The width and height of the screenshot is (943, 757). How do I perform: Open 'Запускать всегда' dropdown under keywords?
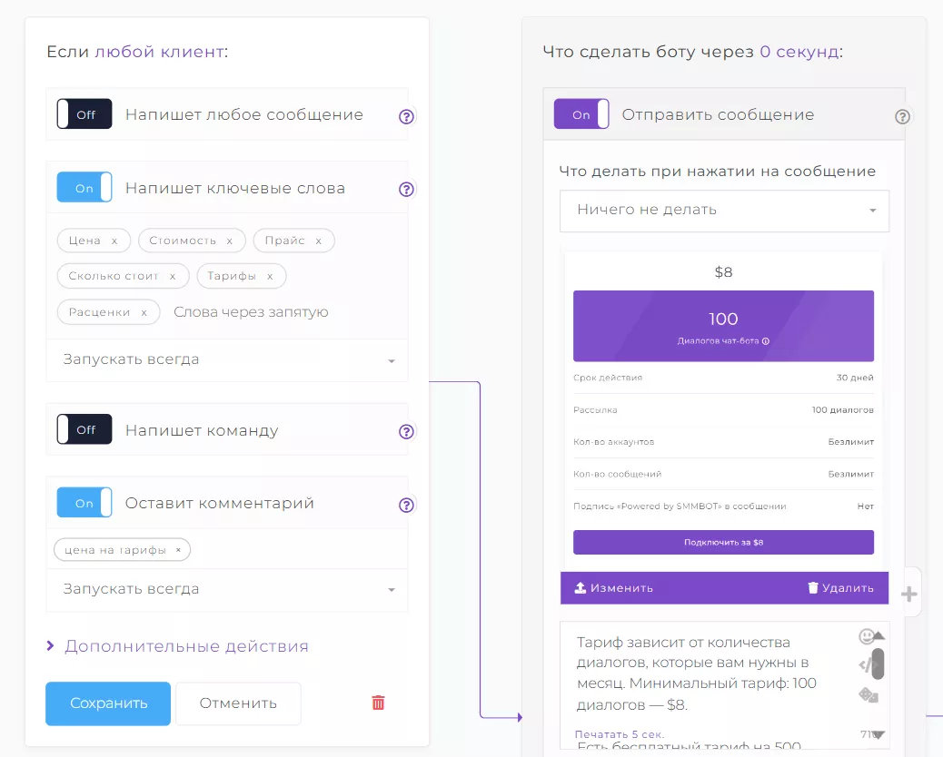pos(227,359)
